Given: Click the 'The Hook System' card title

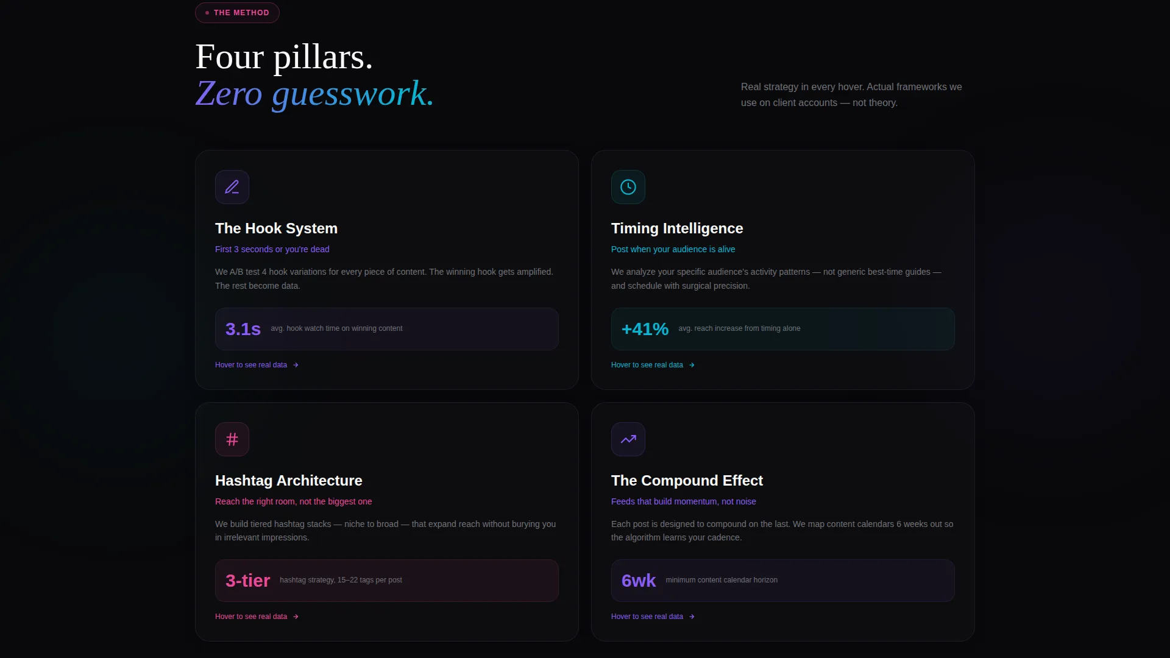Looking at the screenshot, I should 276,228.
